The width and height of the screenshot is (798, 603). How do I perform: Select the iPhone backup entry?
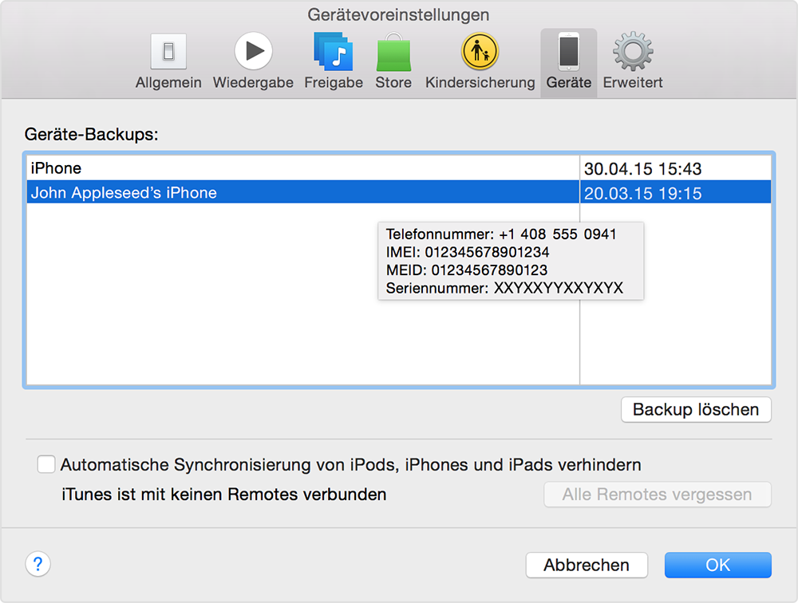tap(239, 167)
